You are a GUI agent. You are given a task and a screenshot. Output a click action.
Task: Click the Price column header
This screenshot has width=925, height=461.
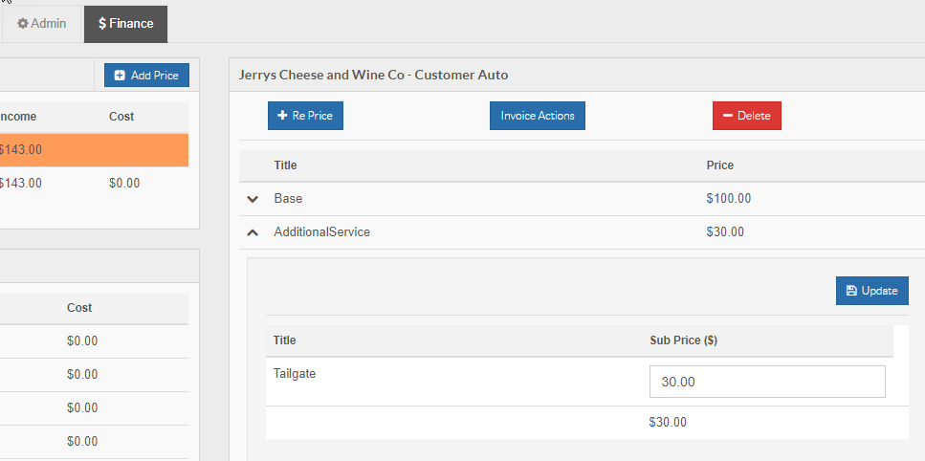pos(720,165)
